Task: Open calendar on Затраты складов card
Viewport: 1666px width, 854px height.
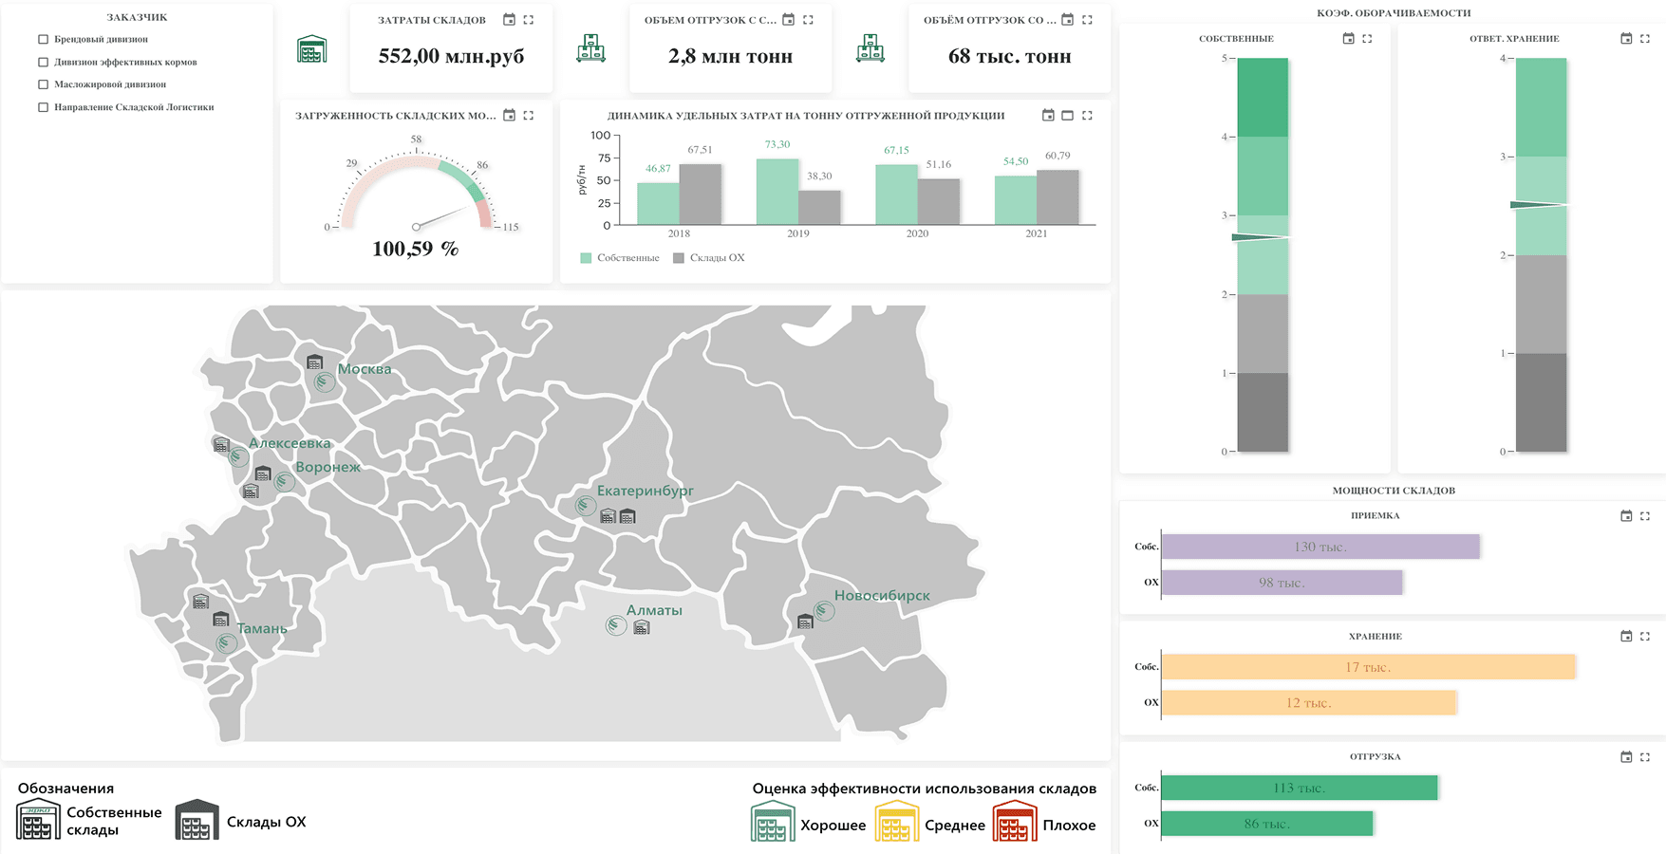Action: click(x=509, y=20)
